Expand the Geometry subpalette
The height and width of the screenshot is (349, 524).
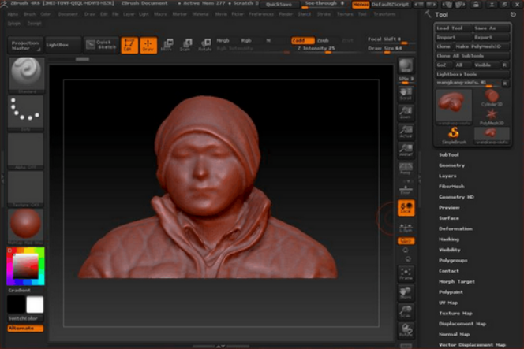[452, 165]
